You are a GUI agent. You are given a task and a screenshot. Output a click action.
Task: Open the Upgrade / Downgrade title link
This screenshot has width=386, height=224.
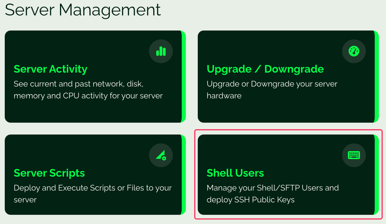point(265,69)
